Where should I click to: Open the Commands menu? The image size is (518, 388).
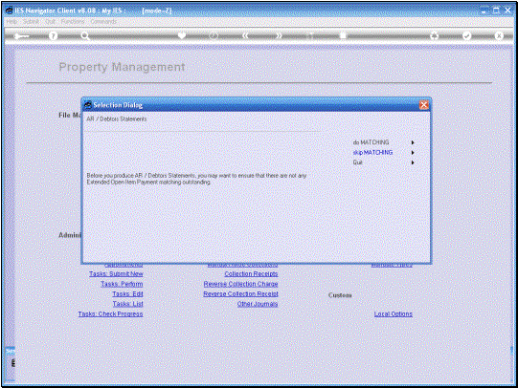[x=103, y=21]
